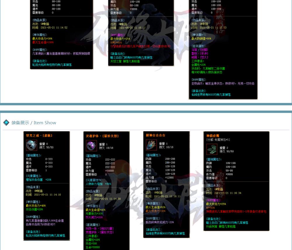The width and height of the screenshot is (292, 250).
Task: Click 圣物启示 buff description in top-right panel
Action: coord(223,83)
